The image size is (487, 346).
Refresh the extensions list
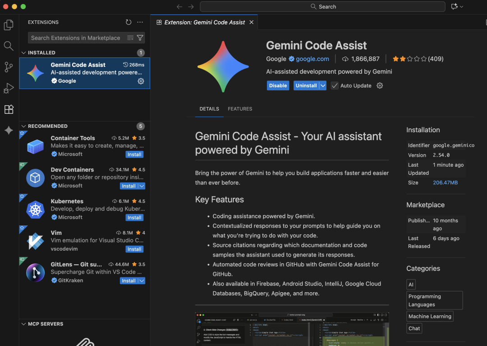click(x=129, y=22)
